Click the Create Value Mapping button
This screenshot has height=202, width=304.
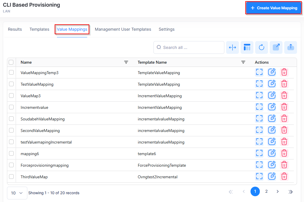coord(273,8)
